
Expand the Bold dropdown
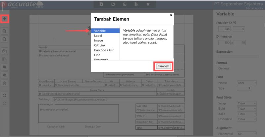[x=247, y=108]
